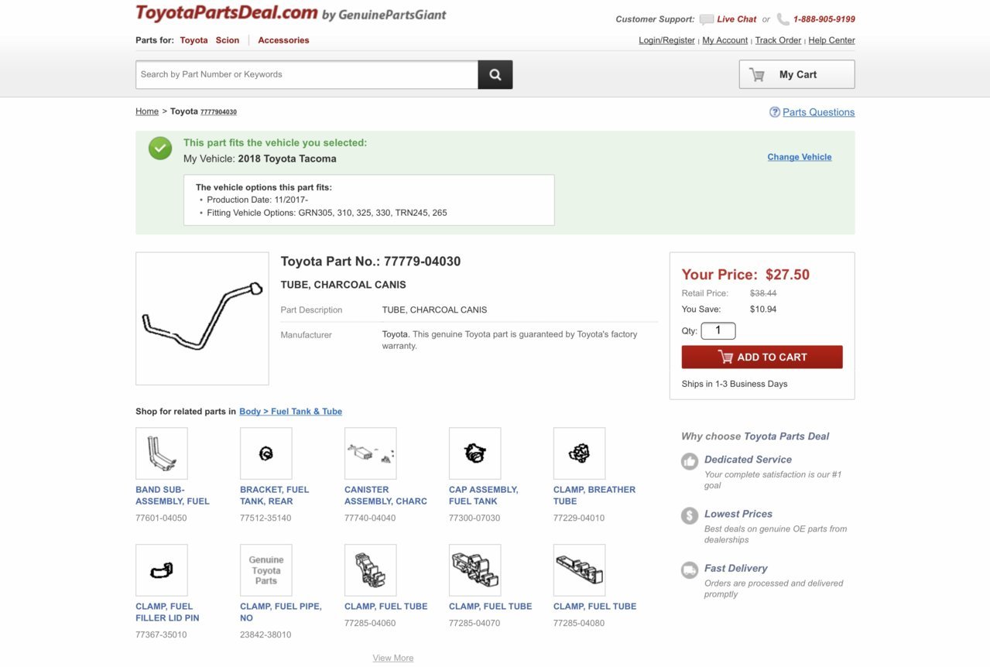The width and height of the screenshot is (990, 667).
Task: Click the You Save $10.94 amount
Action: [763, 310]
